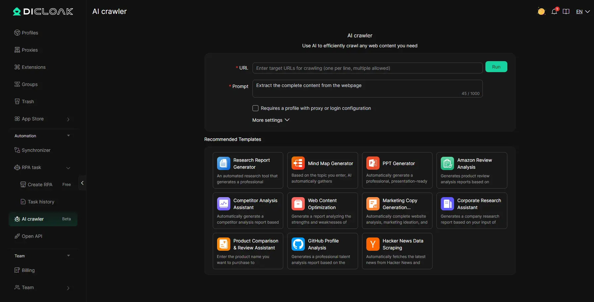Expand More settings
The height and width of the screenshot is (302, 594).
click(271, 120)
